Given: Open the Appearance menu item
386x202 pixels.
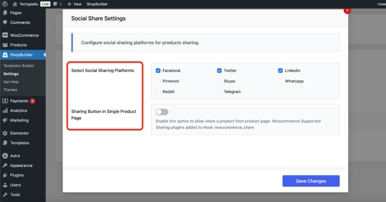Looking at the screenshot, I should coord(23,166).
